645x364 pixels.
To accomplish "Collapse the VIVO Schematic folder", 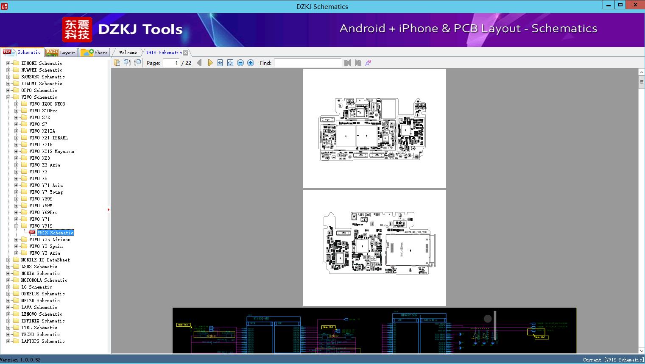I will (8, 97).
